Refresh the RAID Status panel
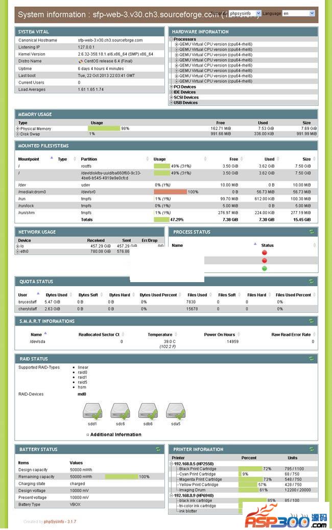 coord(311,358)
